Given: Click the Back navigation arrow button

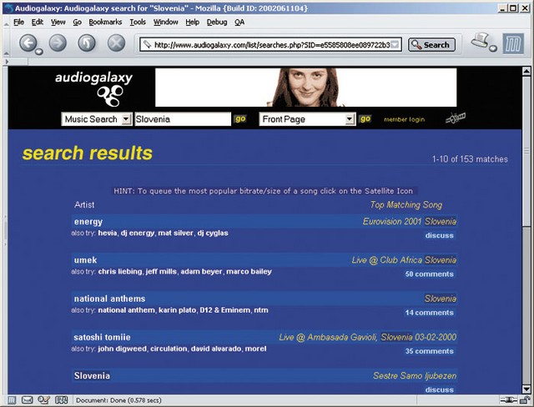Looking at the screenshot, I should pos(28,43).
